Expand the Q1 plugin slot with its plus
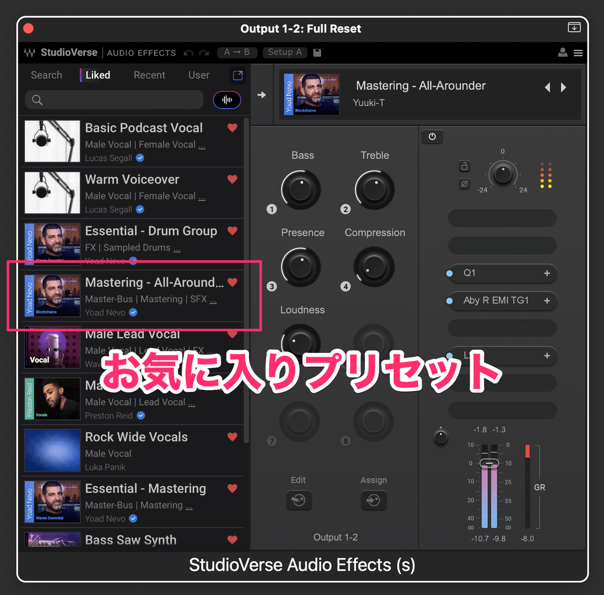The image size is (604, 595). click(x=547, y=273)
